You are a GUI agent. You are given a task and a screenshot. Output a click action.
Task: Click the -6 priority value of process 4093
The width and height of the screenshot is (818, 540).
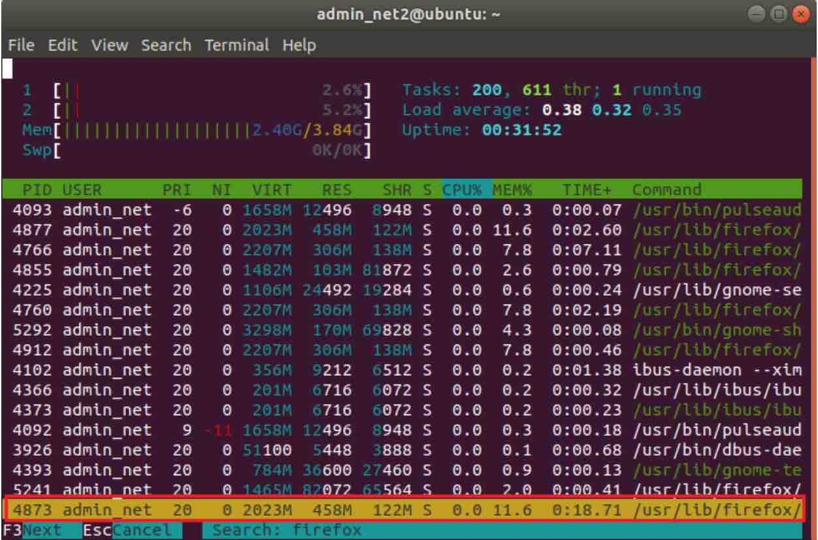click(x=182, y=211)
